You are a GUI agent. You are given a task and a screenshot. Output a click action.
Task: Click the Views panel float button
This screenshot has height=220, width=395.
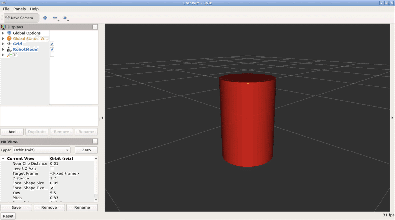95,141
